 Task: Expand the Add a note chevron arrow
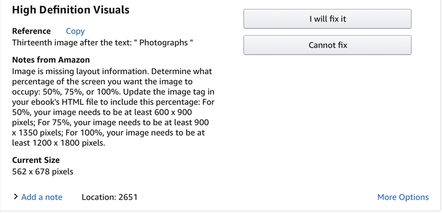[x=16, y=196]
